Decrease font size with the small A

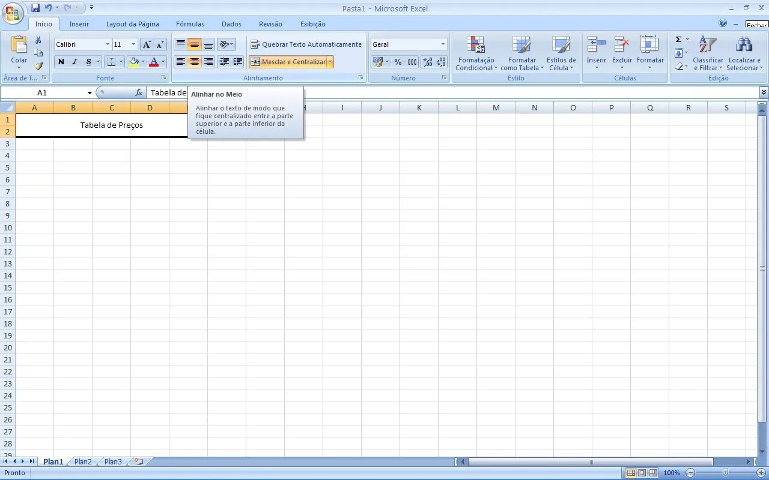pos(160,44)
